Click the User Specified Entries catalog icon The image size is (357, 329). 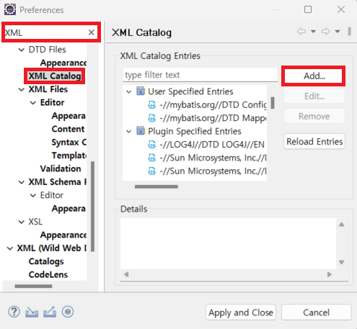(x=141, y=91)
